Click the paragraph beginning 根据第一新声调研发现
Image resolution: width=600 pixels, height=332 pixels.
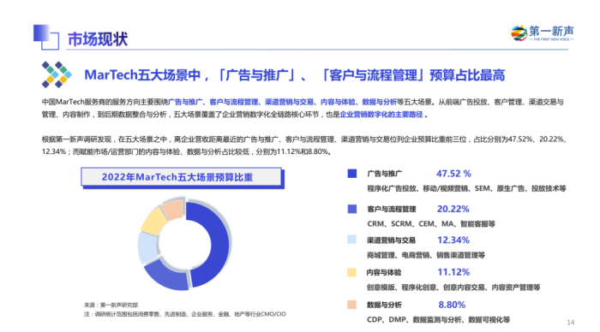pos(304,145)
